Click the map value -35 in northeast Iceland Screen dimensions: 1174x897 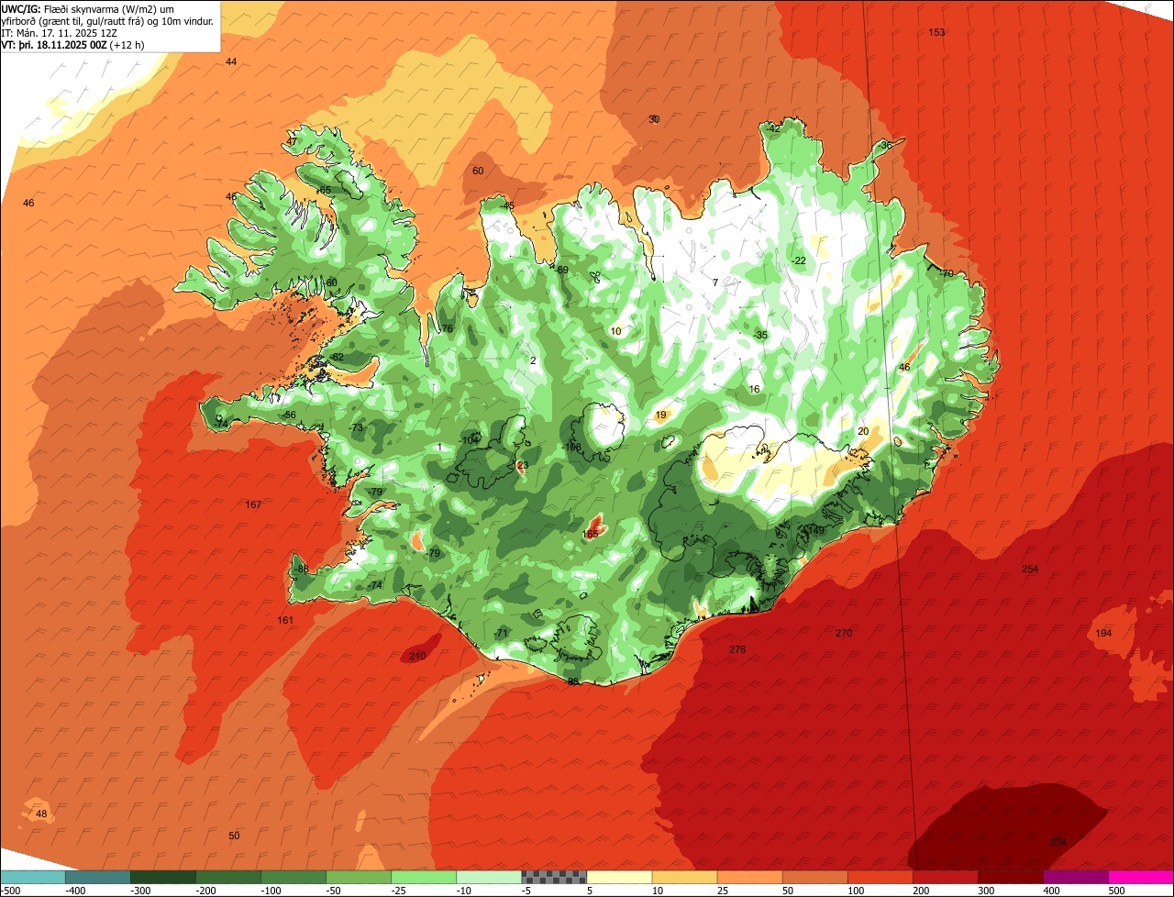[759, 336]
